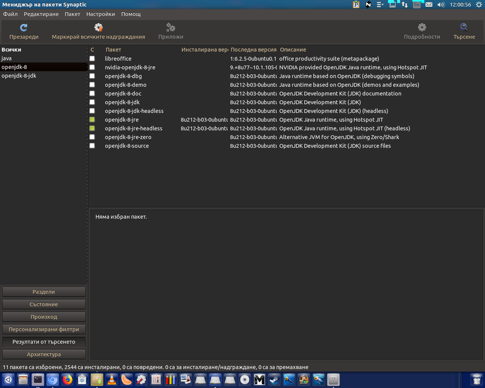485x388 pixels.
Task: Open the volume speaker tray icon
Action: coord(441,5)
